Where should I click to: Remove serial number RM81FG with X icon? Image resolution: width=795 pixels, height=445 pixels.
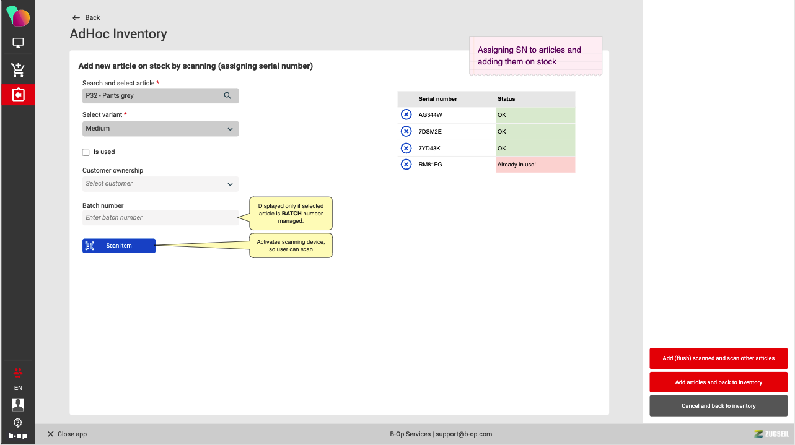[x=406, y=165]
